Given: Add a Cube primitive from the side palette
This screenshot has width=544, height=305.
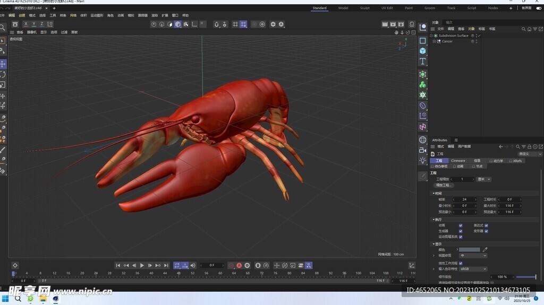Looking at the screenshot, I should 422,51.
